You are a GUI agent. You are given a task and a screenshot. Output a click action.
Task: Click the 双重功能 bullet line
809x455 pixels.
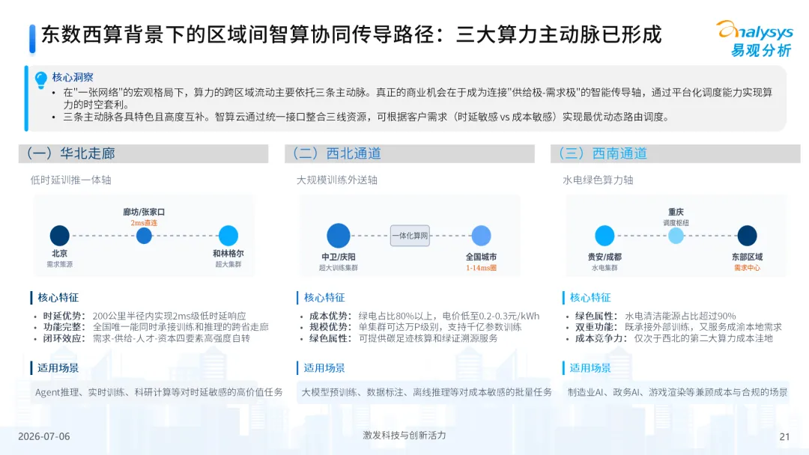679,327
